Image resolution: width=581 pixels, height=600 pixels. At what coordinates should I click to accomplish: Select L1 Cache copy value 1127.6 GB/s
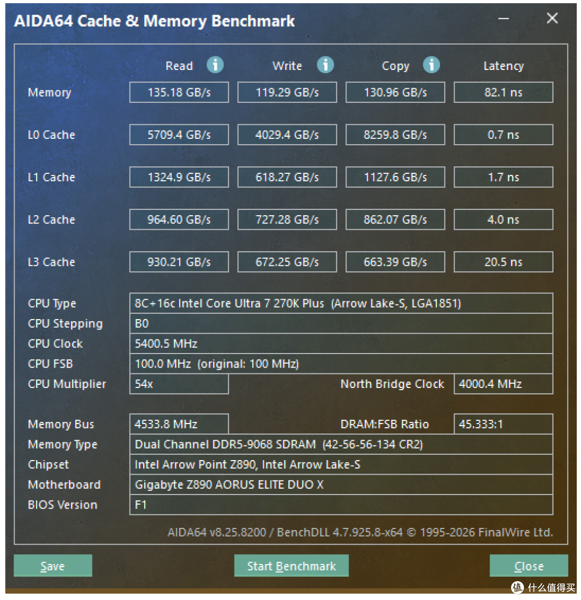pyautogui.click(x=395, y=177)
